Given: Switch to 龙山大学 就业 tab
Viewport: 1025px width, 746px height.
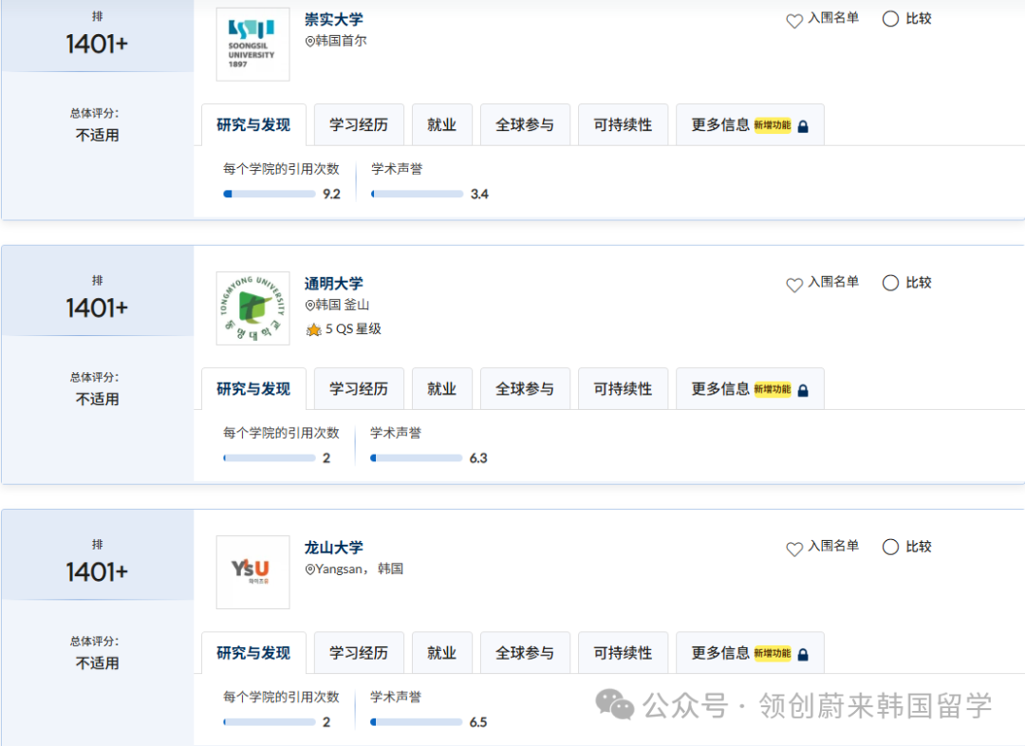Looking at the screenshot, I should point(442,653).
